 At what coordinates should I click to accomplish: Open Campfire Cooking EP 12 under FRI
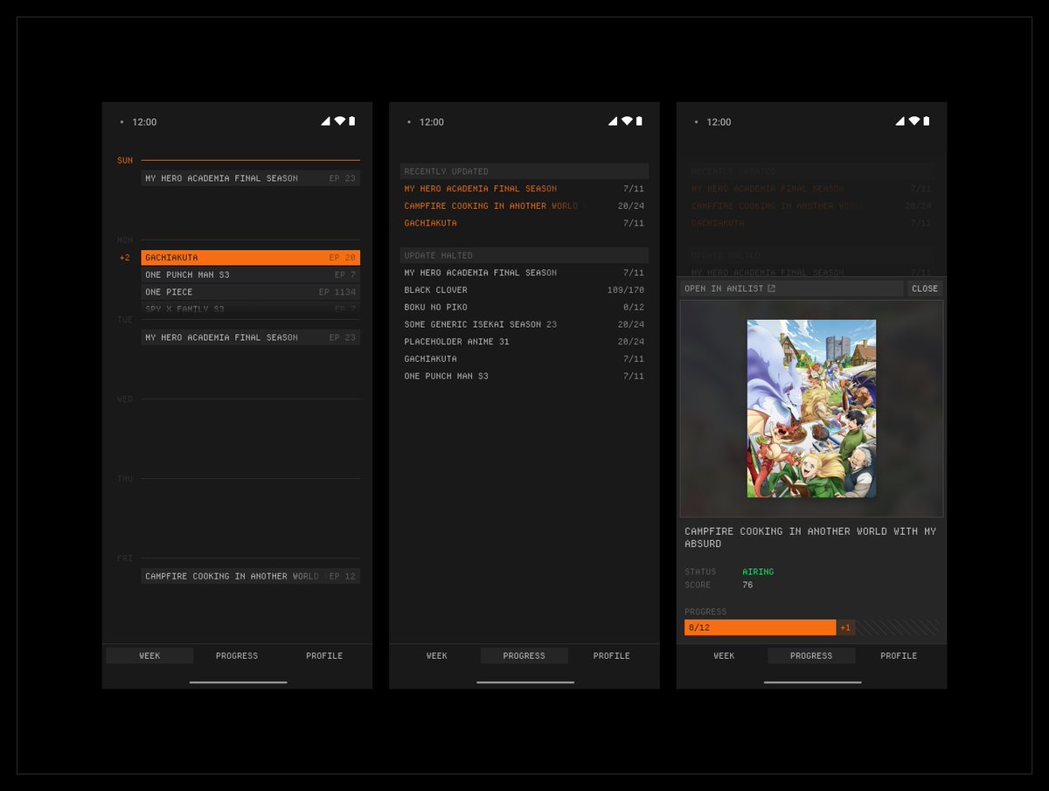pyautogui.click(x=250, y=576)
